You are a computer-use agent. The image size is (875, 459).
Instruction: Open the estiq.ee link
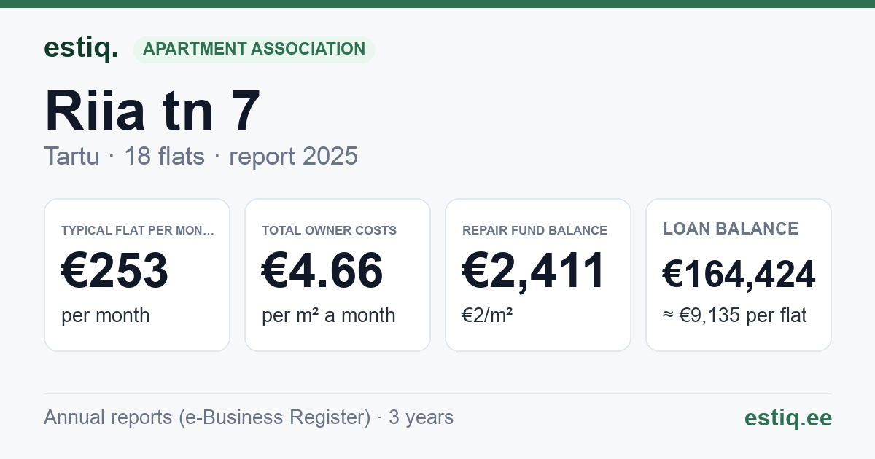point(788,417)
